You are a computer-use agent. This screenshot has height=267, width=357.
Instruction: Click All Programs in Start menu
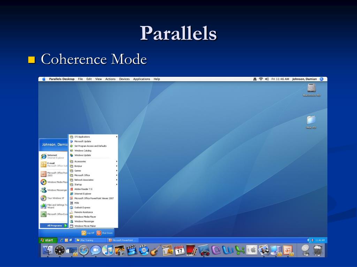[x=54, y=225]
